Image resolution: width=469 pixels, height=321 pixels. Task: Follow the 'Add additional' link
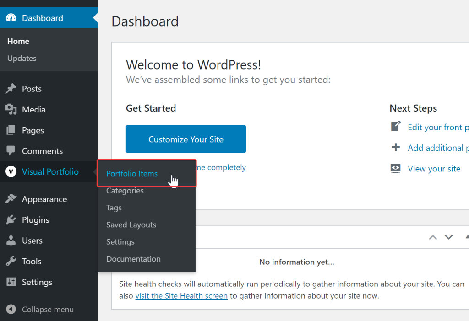coord(438,148)
